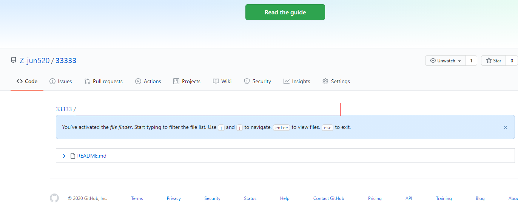518x223 pixels.
Task: Open the API footer link
Action: coord(409,198)
